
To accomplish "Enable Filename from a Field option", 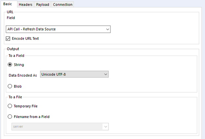I will click(x=10, y=116).
